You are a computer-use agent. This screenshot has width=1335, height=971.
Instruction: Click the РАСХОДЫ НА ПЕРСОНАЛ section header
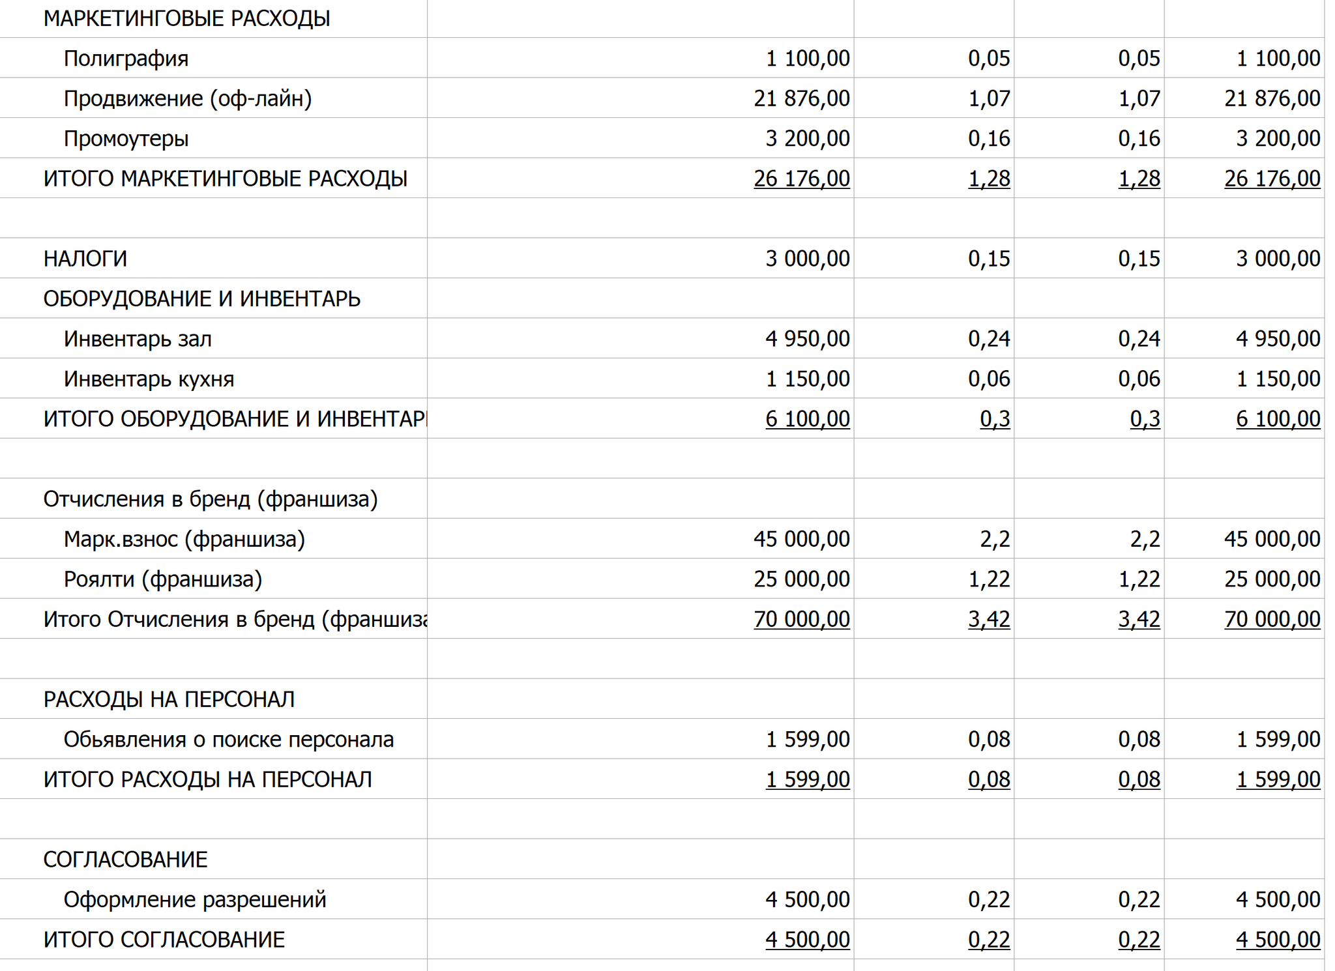[x=169, y=699]
